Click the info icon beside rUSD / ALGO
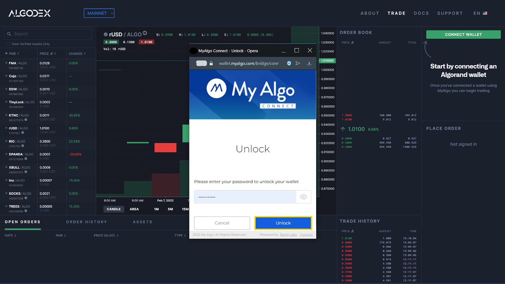 (145, 33)
